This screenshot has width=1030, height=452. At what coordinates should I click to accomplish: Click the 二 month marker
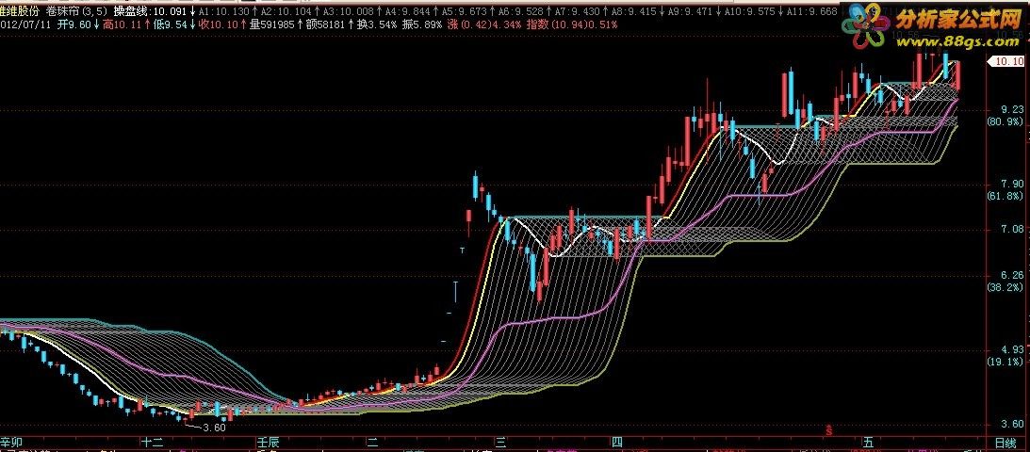point(372,442)
